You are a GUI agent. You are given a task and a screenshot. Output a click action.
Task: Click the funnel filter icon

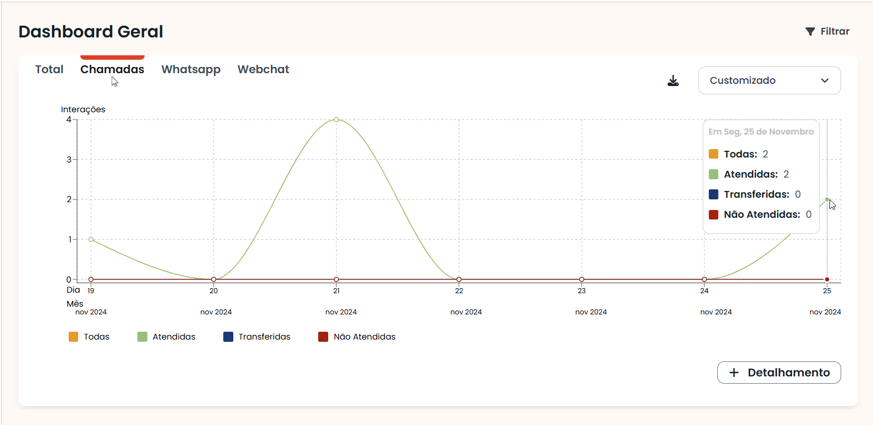tap(810, 32)
